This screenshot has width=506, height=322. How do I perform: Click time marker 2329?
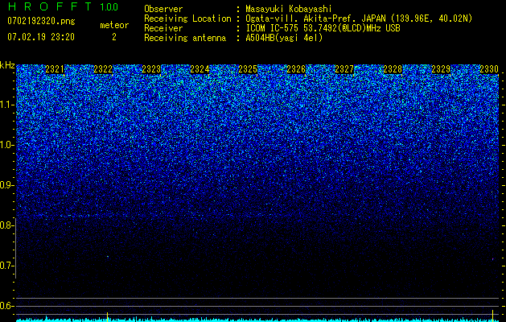441,69
